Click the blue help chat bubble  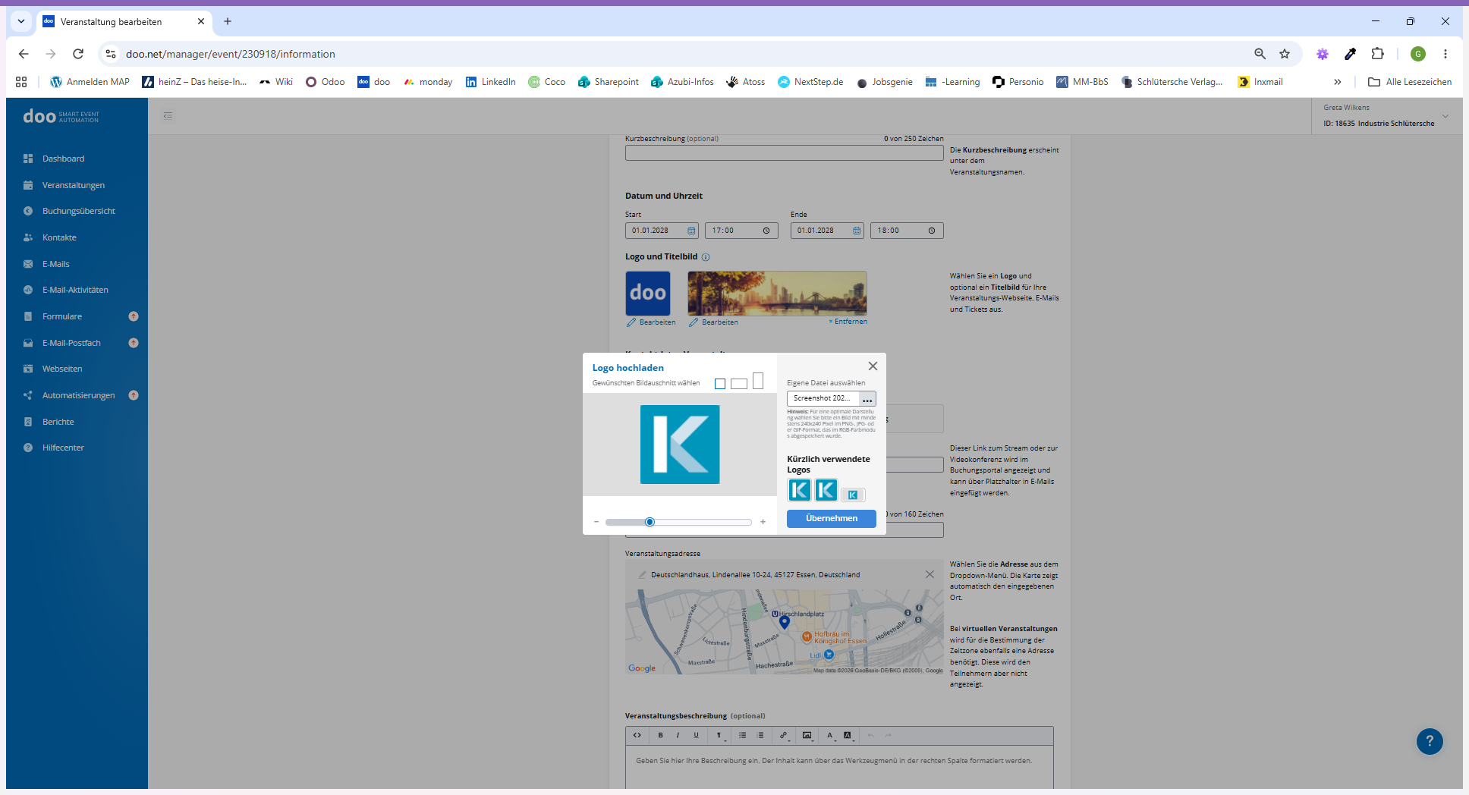pos(1430,741)
